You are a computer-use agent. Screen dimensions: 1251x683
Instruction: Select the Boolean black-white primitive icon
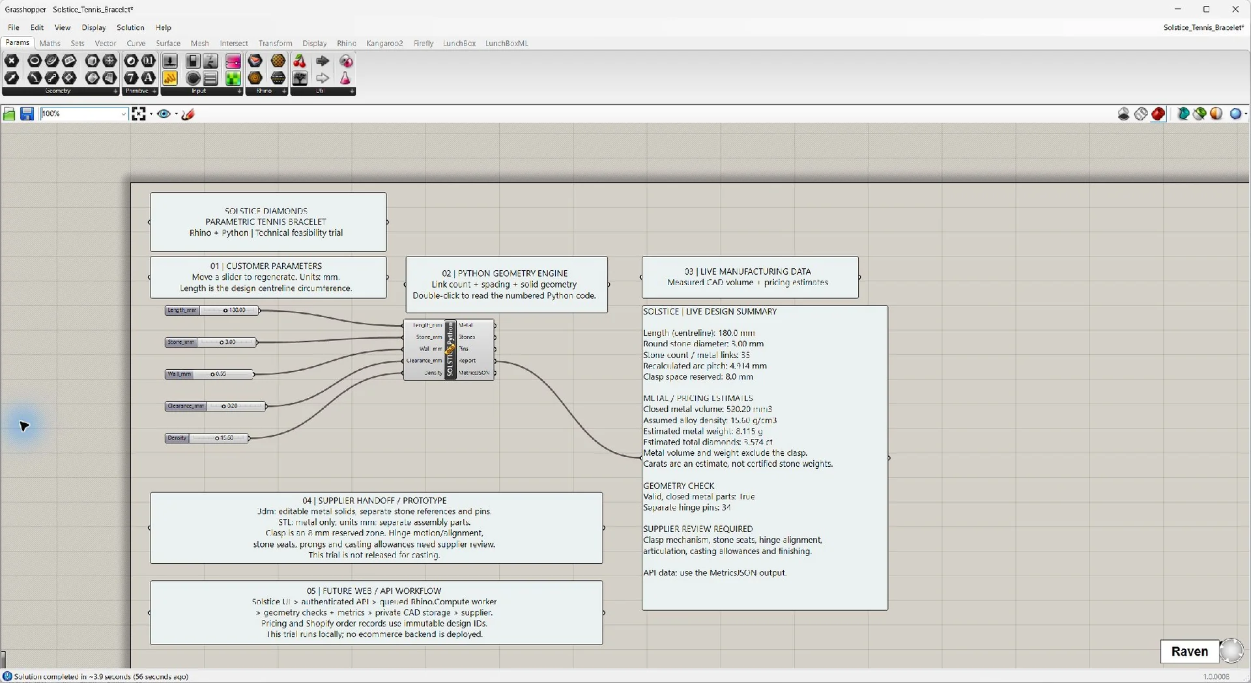[131, 61]
